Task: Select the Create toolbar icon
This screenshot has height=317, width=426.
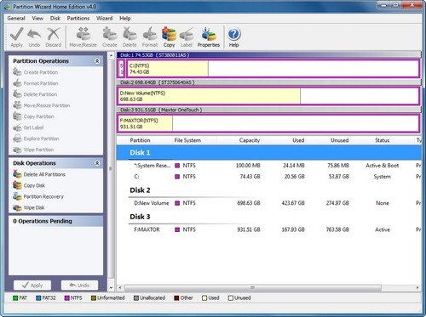Action: tap(110, 37)
